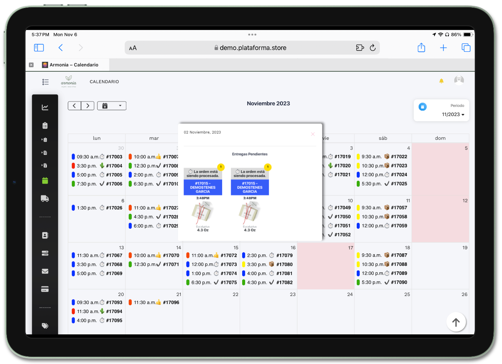Expand the first clipboard submenu in sidebar

click(x=44, y=140)
